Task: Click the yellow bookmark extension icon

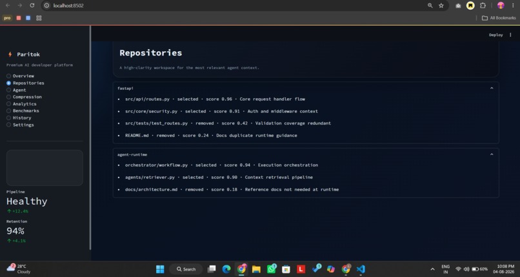Action: 470,6
